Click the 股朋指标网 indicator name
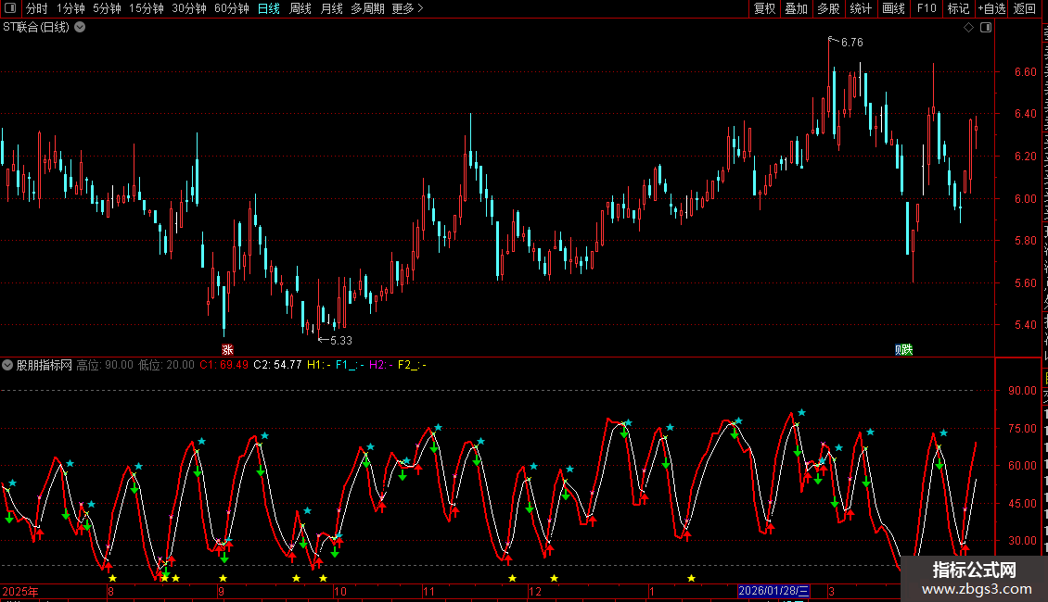 pyautogui.click(x=45, y=365)
